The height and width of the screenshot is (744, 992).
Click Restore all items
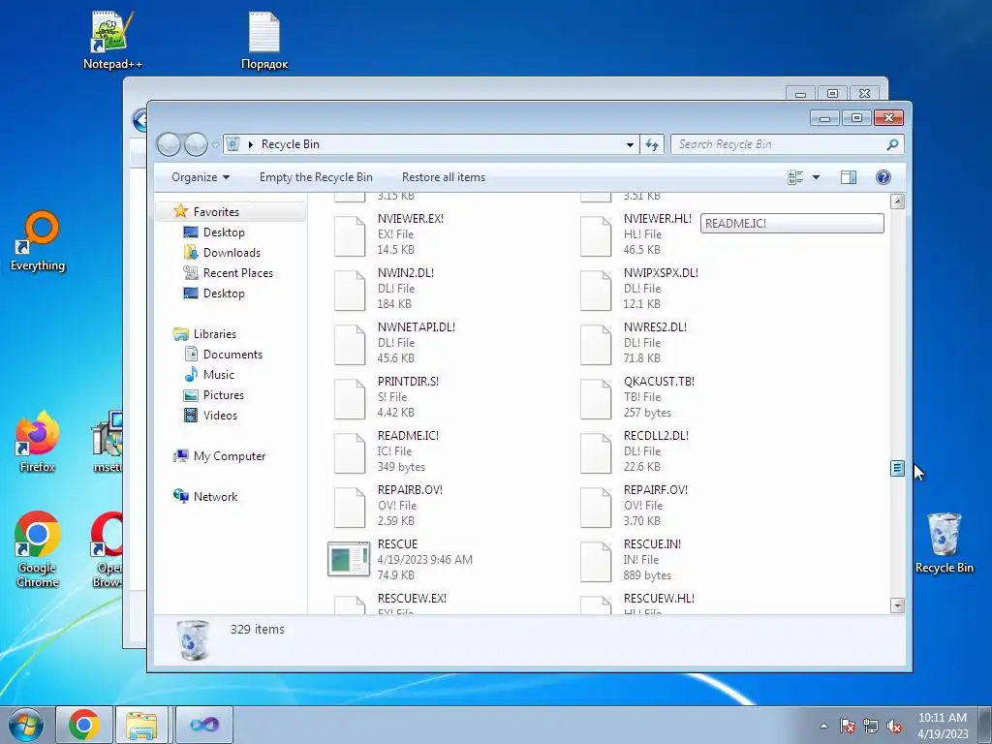(444, 178)
